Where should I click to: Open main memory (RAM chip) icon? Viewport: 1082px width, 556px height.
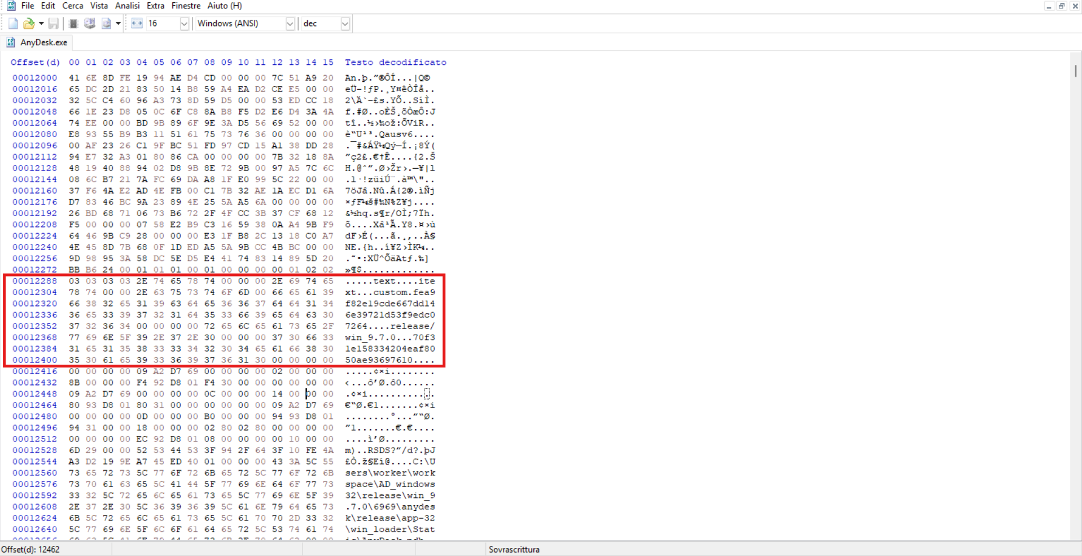pos(73,24)
